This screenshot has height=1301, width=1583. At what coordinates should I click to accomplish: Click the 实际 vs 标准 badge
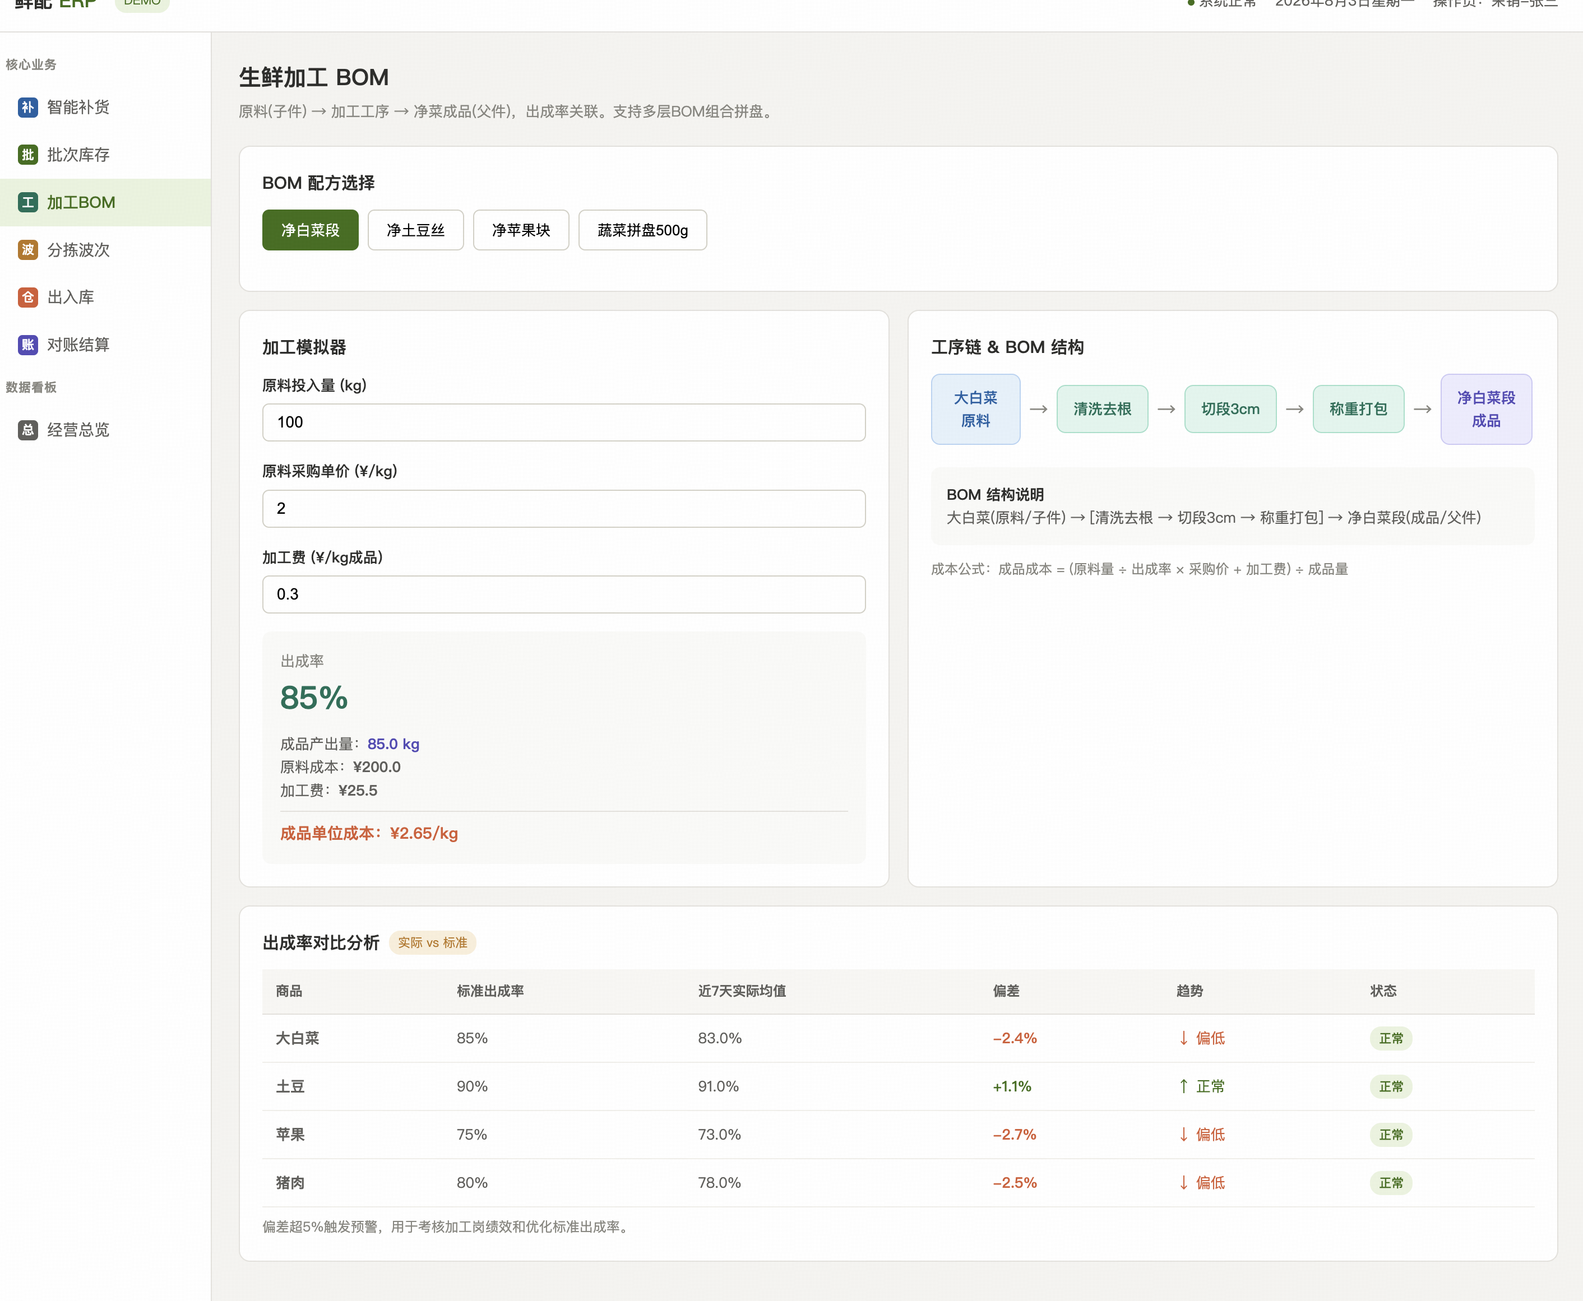point(433,943)
